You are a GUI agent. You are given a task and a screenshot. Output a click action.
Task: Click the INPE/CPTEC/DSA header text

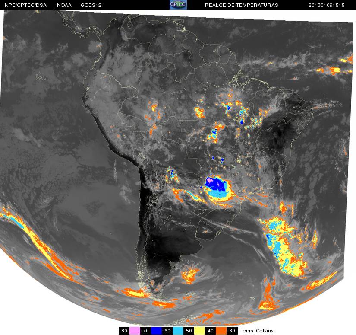tap(25, 5)
